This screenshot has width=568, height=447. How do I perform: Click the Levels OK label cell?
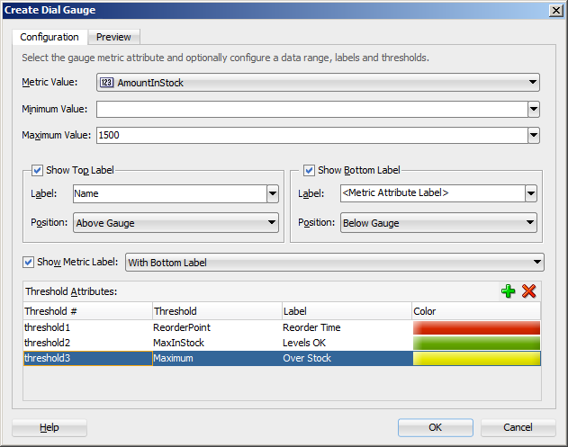(347, 343)
